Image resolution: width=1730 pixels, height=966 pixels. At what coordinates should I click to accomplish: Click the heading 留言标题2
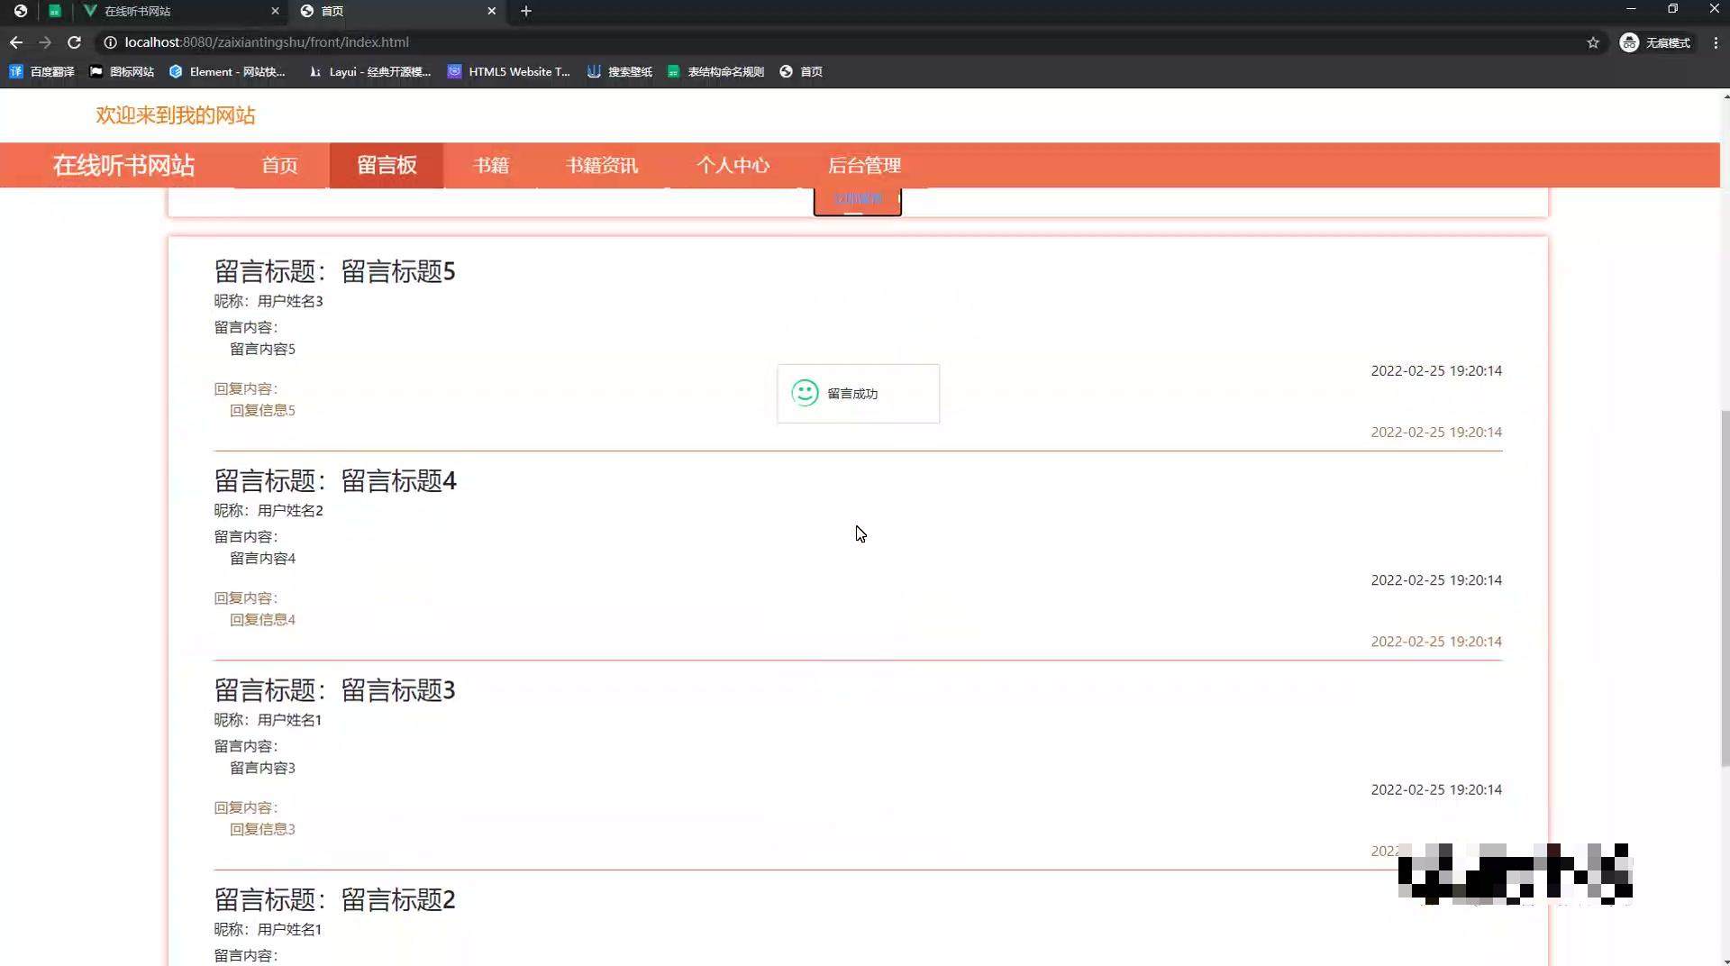tap(398, 899)
